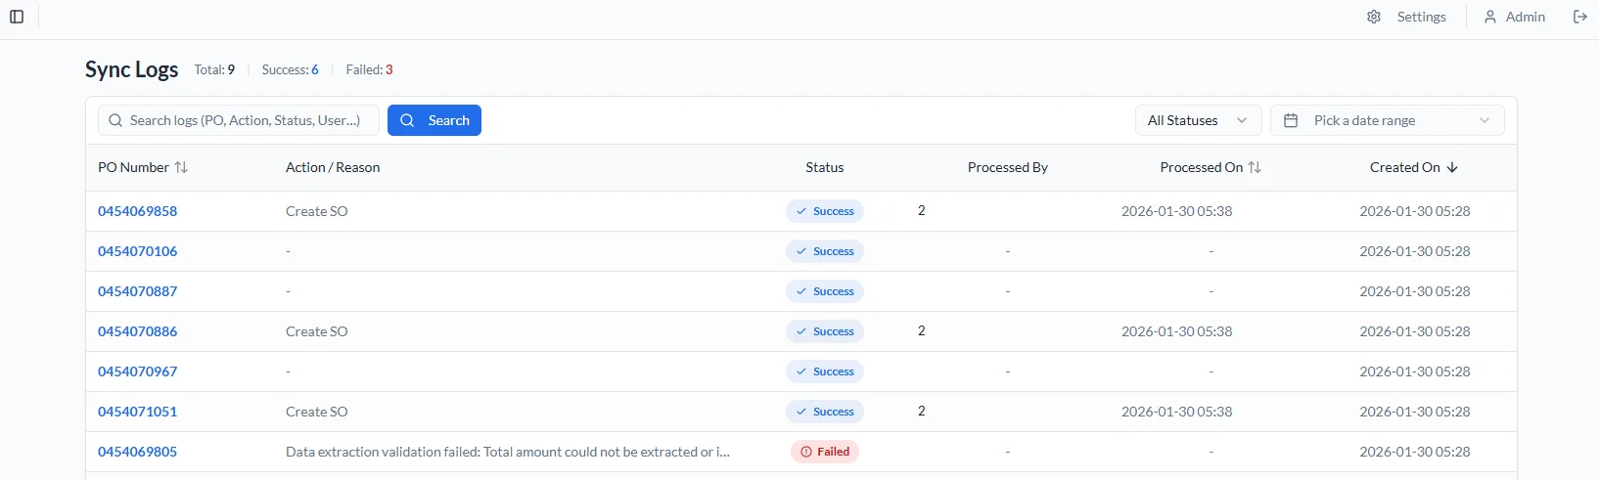Screen dimensions: 1599x480
Task: Open PO number 0454070967
Action: 138,371
